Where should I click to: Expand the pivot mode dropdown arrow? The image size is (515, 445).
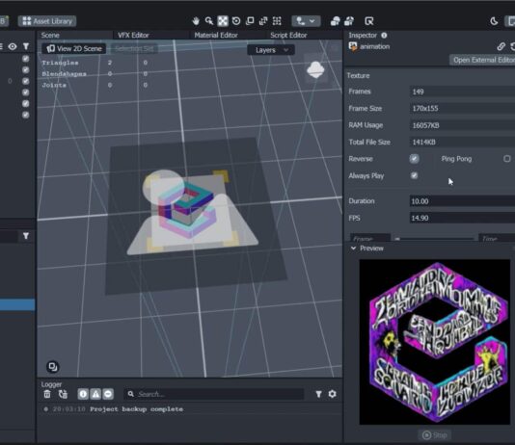[312, 21]
